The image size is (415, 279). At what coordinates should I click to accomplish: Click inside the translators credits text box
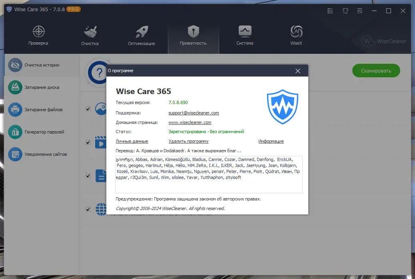(x=209, y=175)
